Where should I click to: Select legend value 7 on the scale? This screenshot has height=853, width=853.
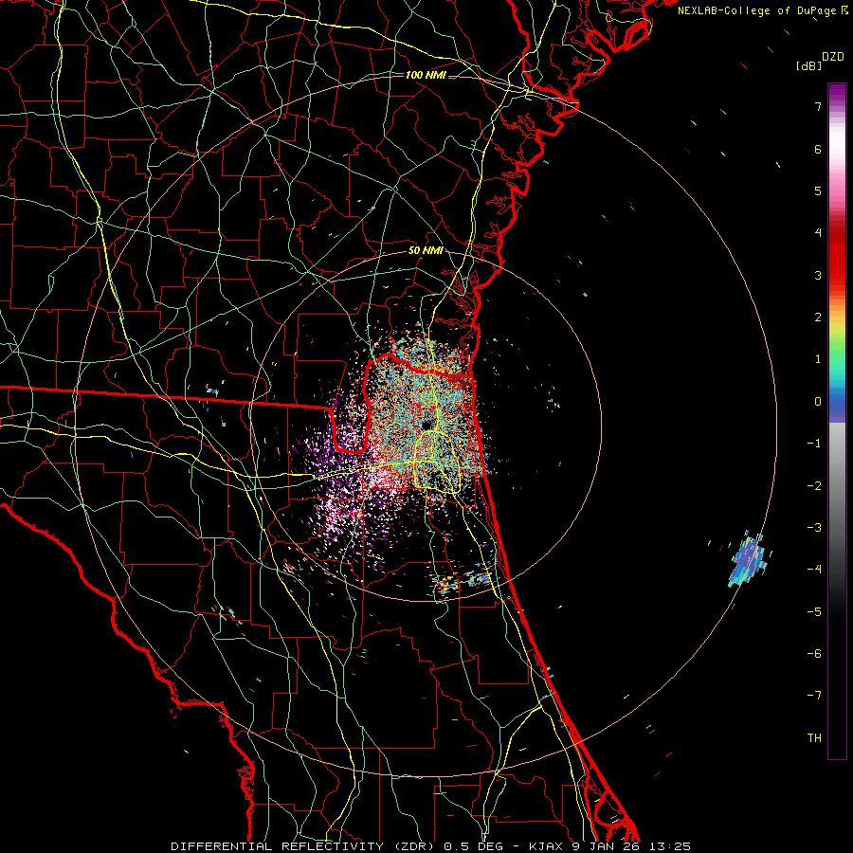coord(818,106)
